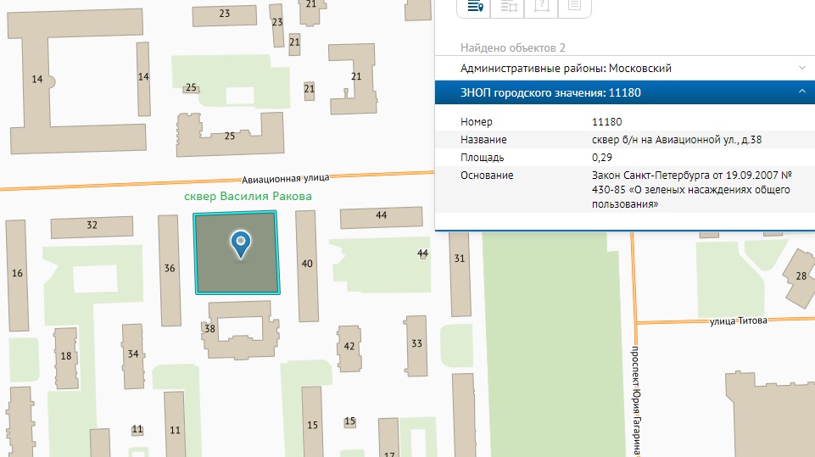Click building number 40 on the map
The width and height of the screenshot is (815, 457).
pos(307,264)
